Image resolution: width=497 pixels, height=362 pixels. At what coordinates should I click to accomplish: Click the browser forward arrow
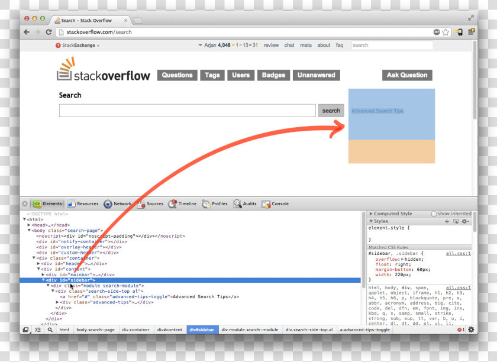37,32
